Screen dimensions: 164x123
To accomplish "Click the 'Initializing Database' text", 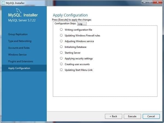I will 75,47.
